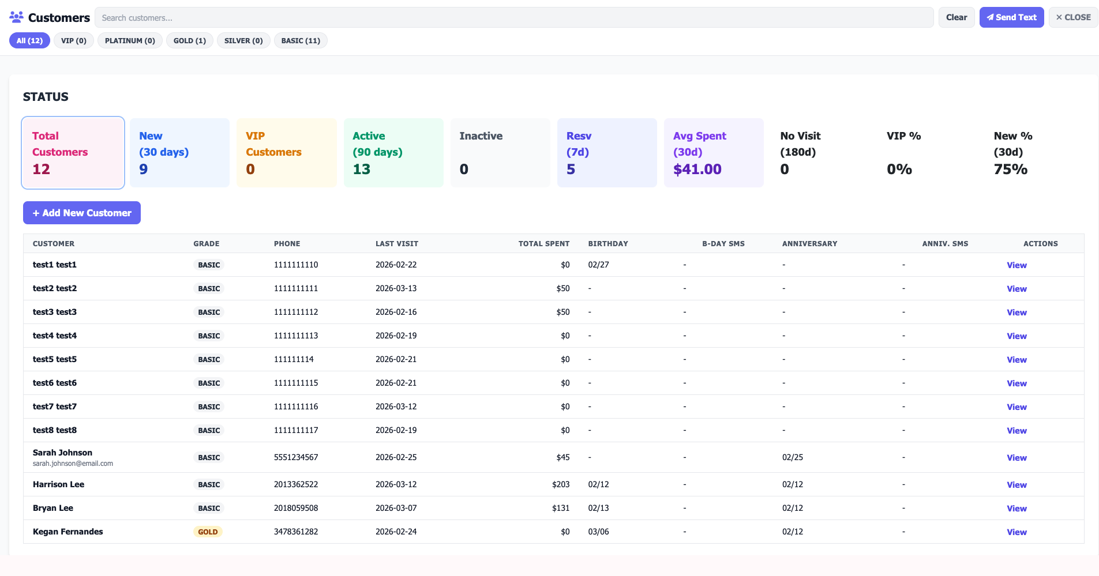Click the Inactive status card
1099x576 pixels.
tap(500, 152)
